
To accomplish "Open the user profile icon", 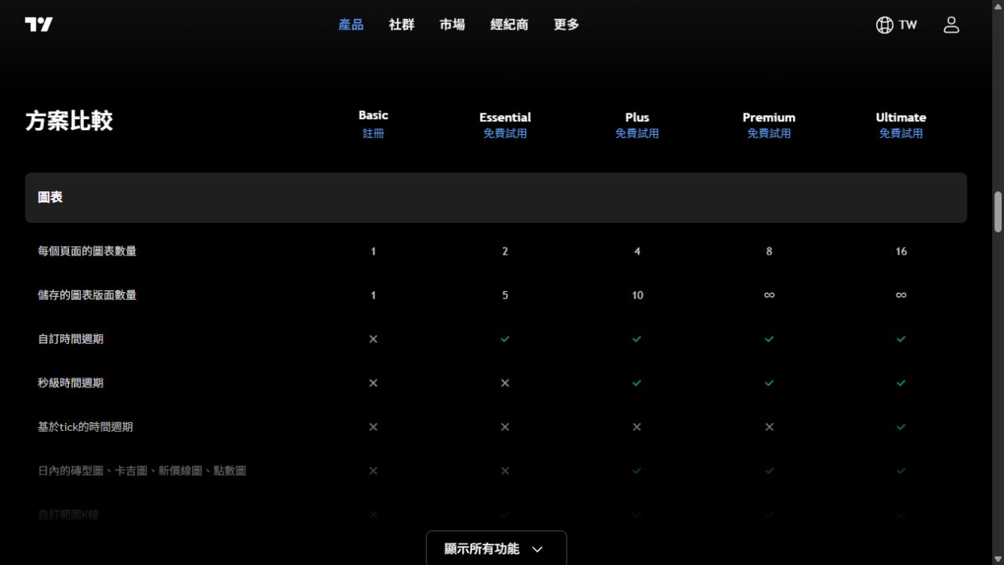I will tap(951, 25).
